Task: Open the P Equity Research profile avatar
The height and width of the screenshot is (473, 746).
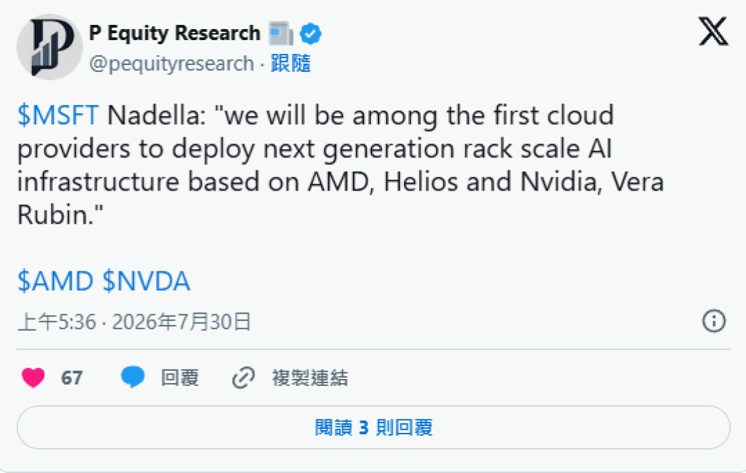Action: [x=50, y=46]
